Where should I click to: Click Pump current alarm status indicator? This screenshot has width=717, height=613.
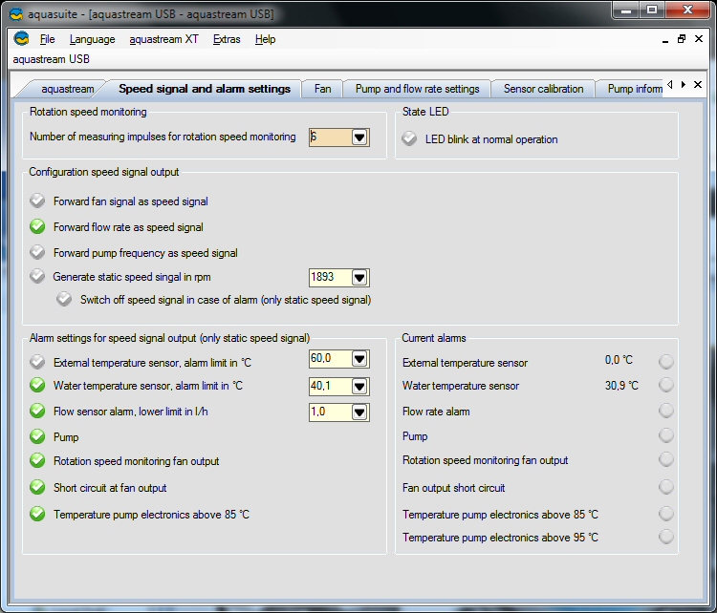tap(665, 435)
